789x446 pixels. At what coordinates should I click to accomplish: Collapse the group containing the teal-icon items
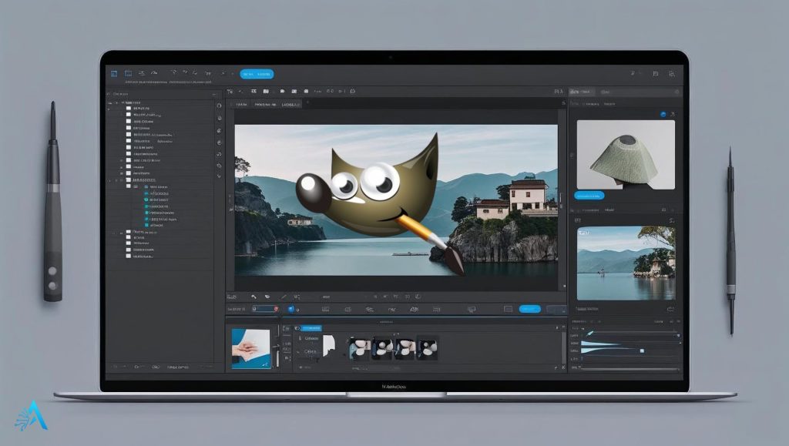tap(117, 181)
